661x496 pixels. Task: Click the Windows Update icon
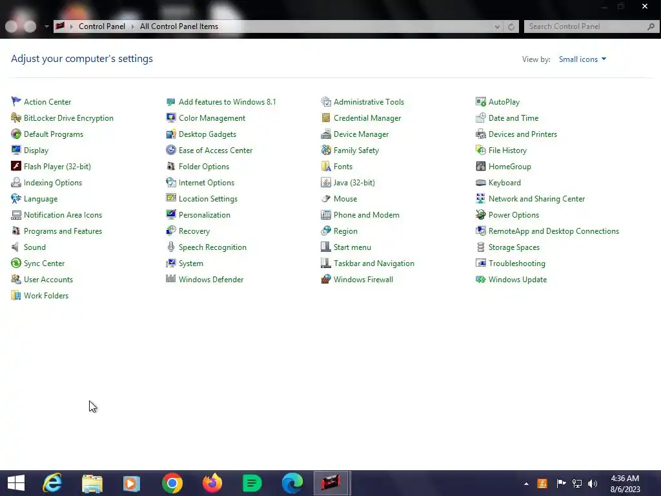[480, 279]
